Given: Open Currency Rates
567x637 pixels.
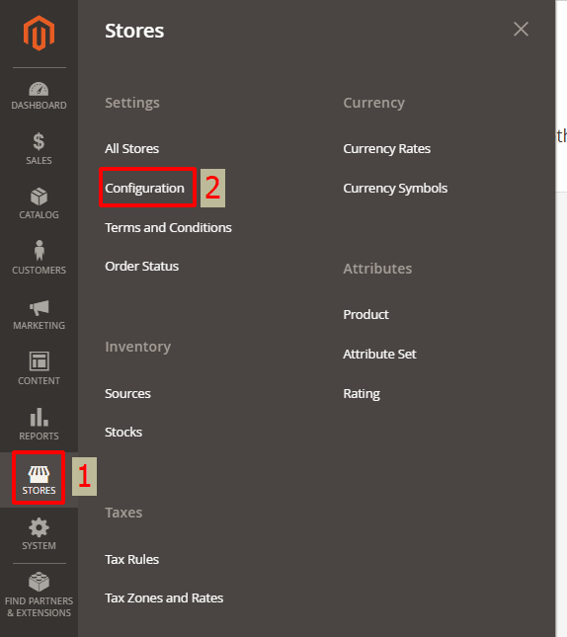Looking at the screenshot, I should [386, 149].
